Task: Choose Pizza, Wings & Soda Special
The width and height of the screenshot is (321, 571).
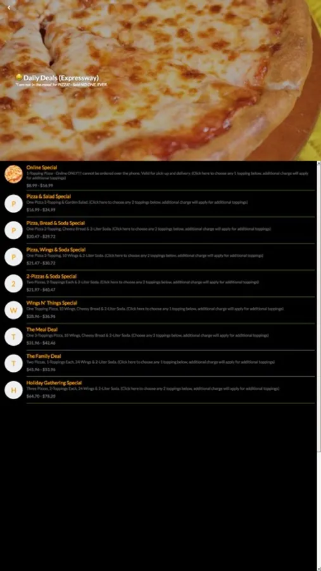Action: [x=56, y=249]
